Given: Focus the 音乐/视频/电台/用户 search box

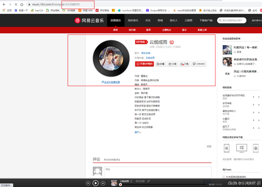Looking at the screenshot, I should coord(232,20).
